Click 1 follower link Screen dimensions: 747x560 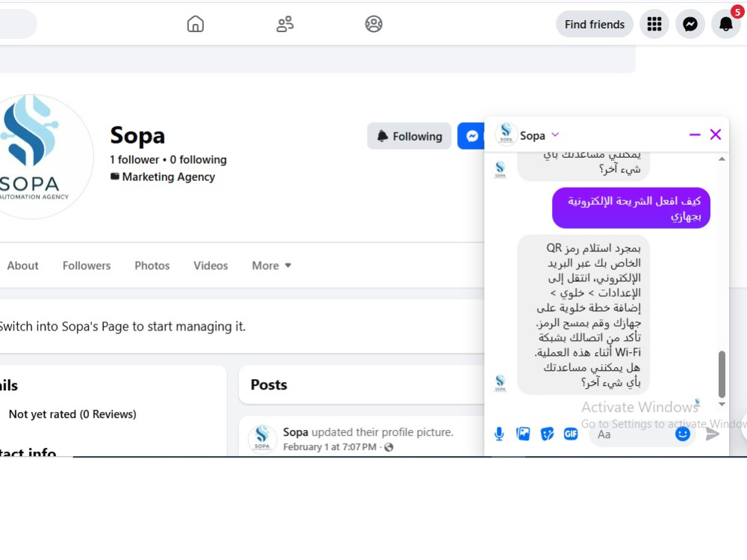click(134, 160)
